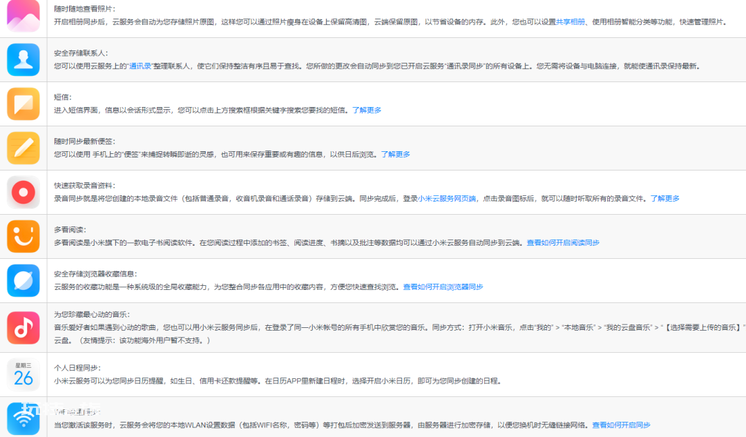Open the 共享相册 link
This screenshot has height=437, width=746.
tap(571, 22)
